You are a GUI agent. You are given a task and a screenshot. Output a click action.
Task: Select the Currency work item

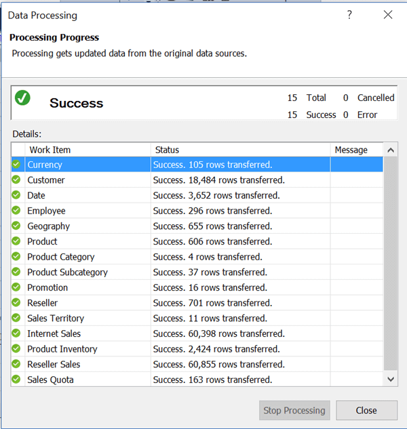click(197, 165)
